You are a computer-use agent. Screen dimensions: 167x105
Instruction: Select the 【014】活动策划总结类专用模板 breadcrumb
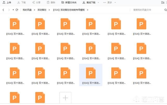(x=69, y=10)
